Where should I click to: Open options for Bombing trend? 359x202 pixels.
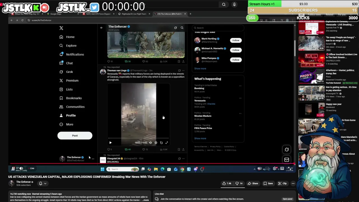pyautogui.click(x=240, y=86)
